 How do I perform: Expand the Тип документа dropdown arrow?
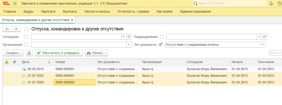263,44
